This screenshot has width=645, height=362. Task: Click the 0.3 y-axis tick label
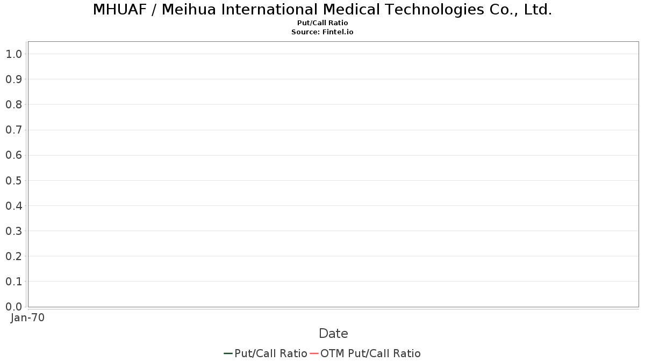13,231
